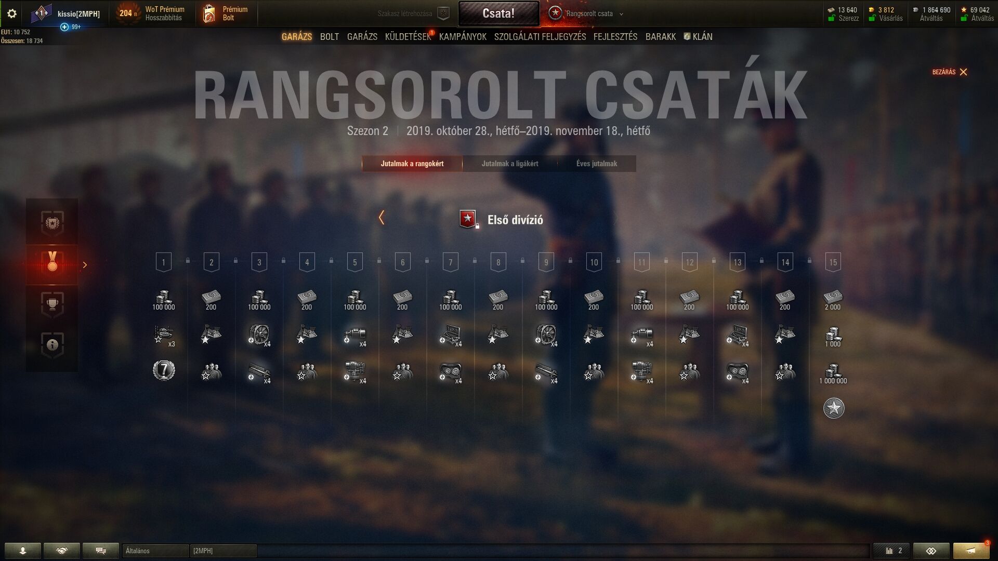
Task: Open the Általános chat channel
Action: pos(155,551)
